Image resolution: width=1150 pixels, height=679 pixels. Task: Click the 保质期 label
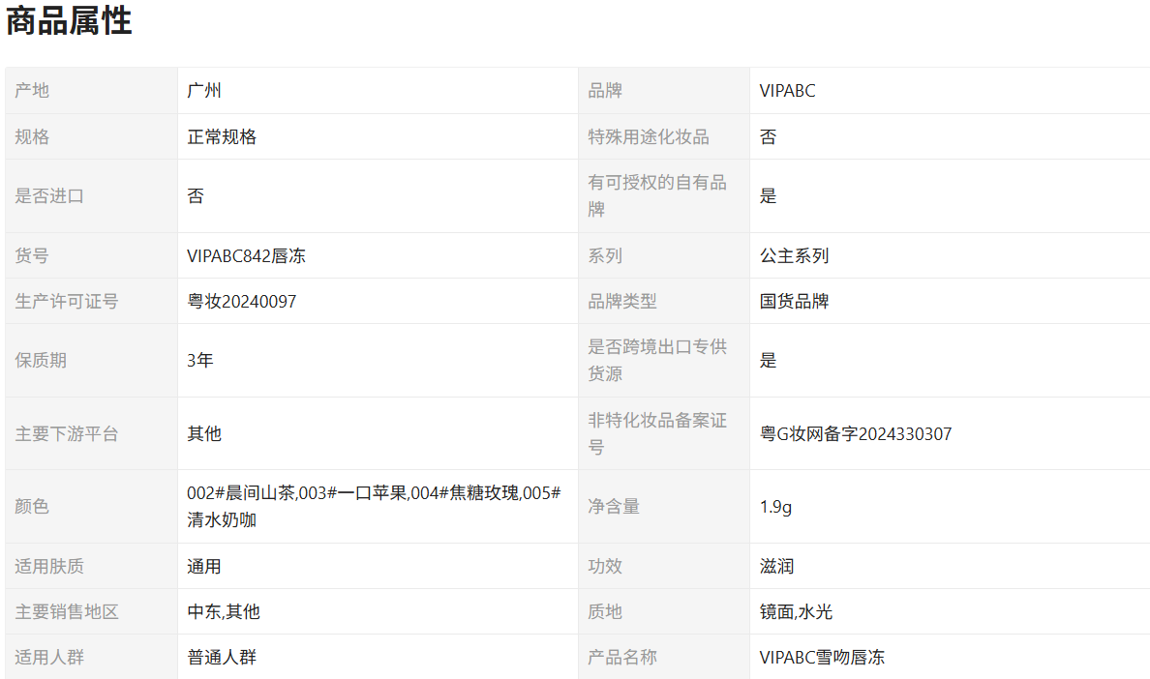41,361
